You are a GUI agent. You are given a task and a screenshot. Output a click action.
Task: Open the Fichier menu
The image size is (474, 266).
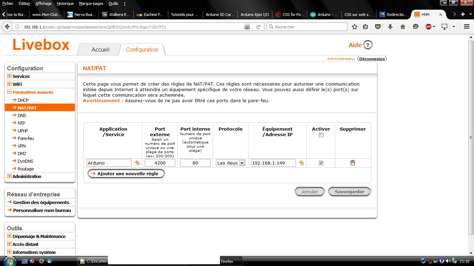coord(8,3)
